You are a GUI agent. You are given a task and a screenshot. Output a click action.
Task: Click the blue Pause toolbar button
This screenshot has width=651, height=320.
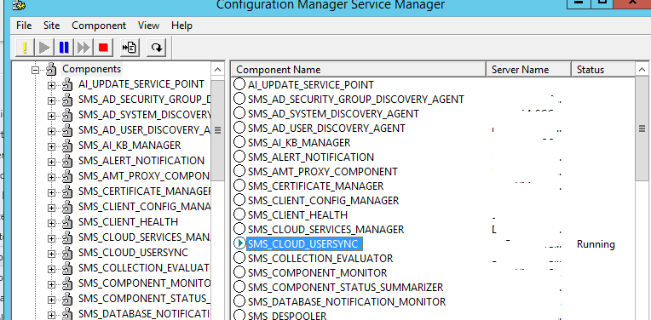point(64,48)
